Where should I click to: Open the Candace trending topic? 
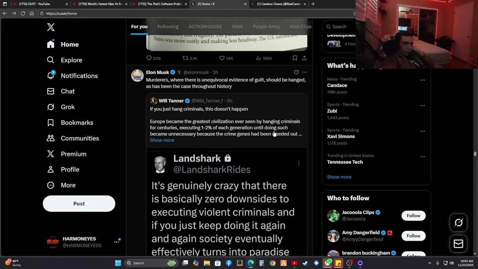pyautogui.click(x=337, y=85)
